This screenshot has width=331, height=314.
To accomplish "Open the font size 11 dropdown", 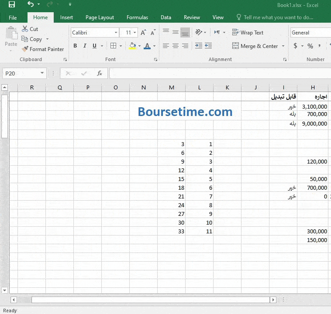I will tap(134, 33).
